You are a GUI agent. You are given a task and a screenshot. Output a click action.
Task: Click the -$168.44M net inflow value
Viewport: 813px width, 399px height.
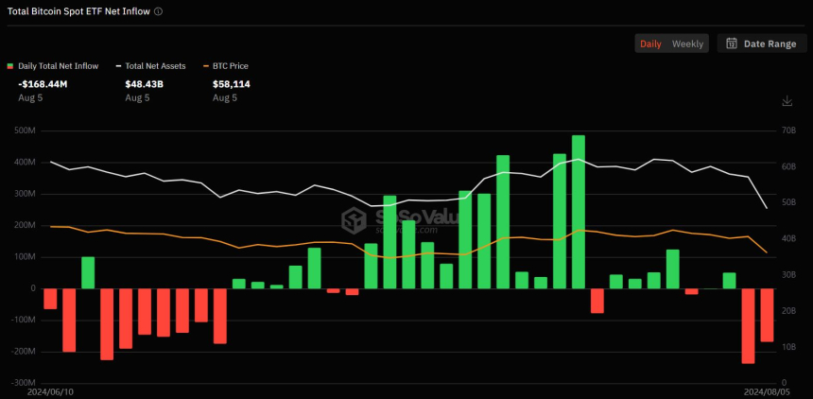click(43, 84)
